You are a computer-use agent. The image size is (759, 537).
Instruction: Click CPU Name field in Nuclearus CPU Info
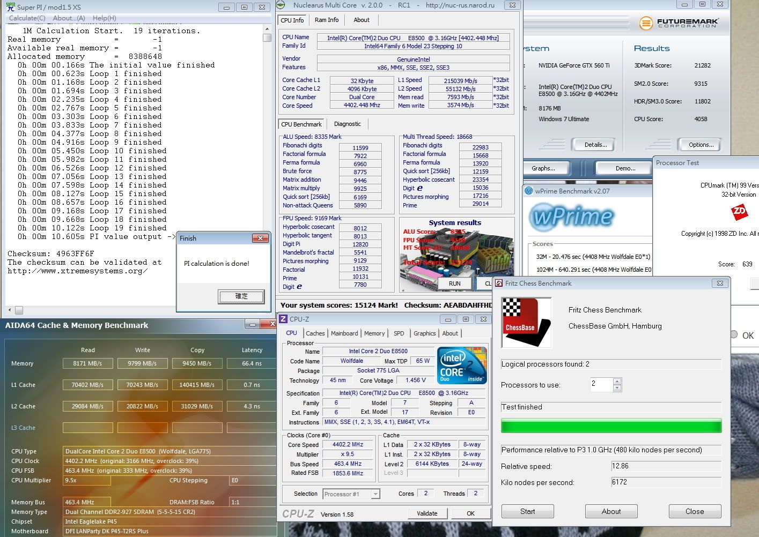[413, 38]
